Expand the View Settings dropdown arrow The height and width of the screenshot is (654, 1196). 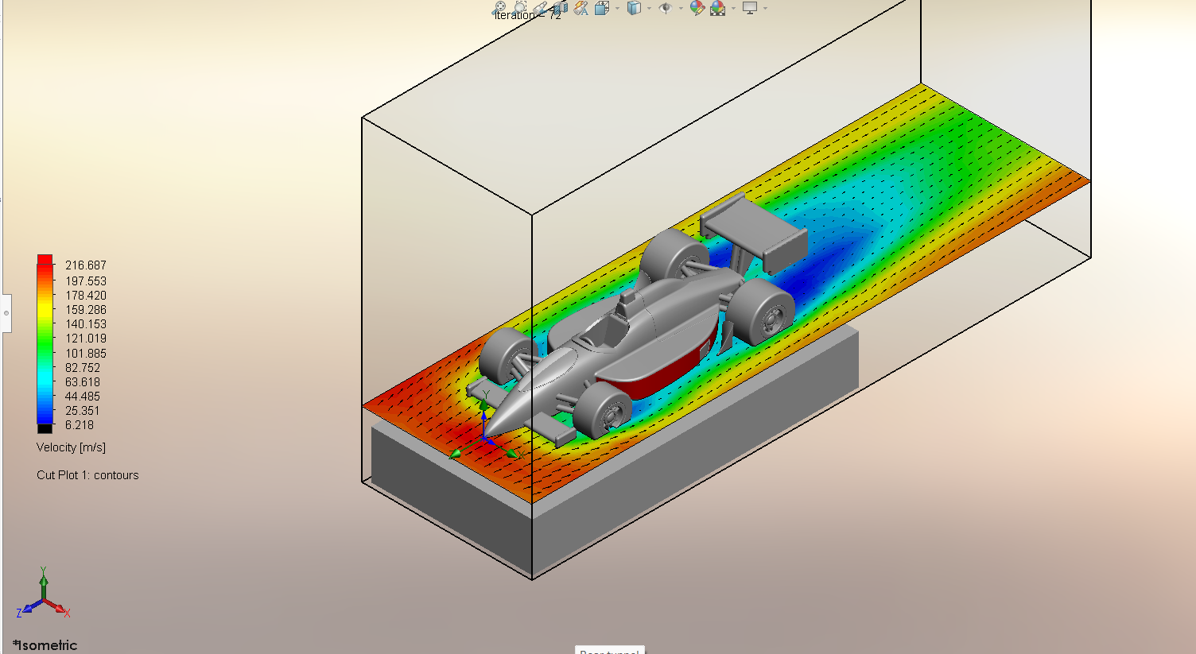click(765, 8)
